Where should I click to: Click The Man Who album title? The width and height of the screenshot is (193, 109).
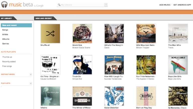pos(175,45)
